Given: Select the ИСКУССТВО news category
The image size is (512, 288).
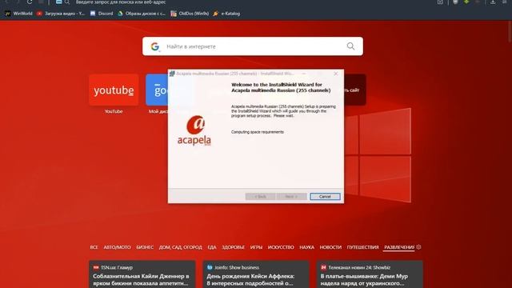Looking at the screenshot, I should tap(281, 247).
